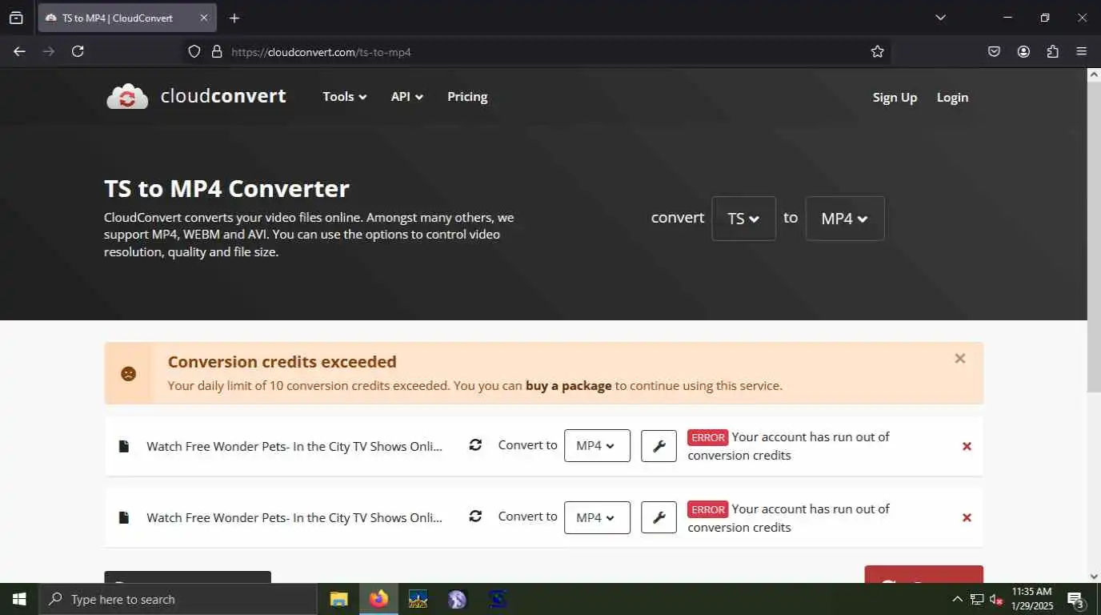Open the MP4 target format dropdown in header
Viewport: 1101px width, 615px height.
(845, 219)
